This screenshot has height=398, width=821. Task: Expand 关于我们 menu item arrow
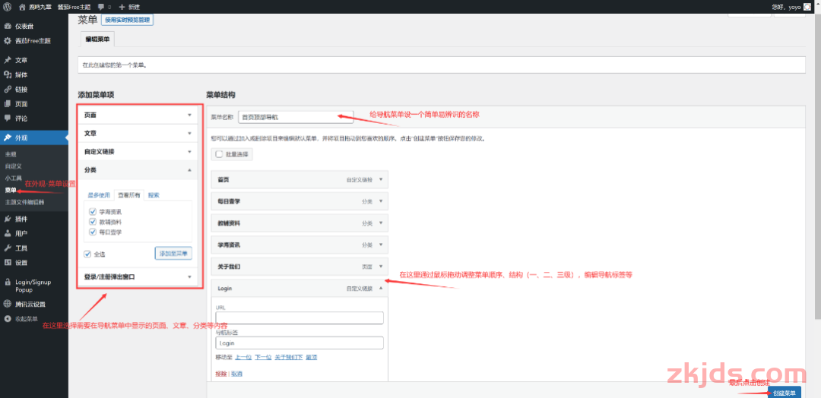381,266
